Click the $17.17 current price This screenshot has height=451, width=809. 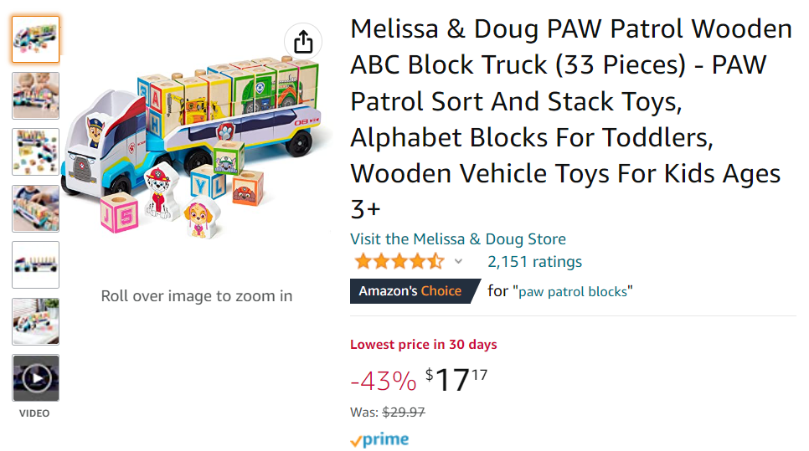456,381
